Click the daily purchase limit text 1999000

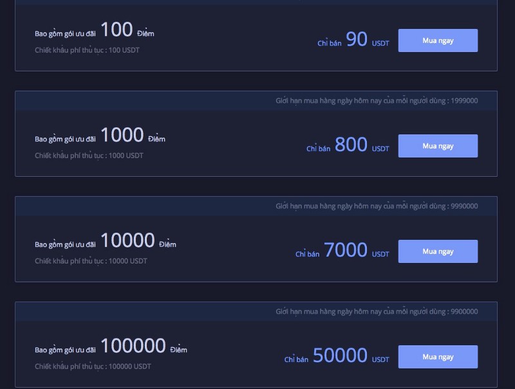377,101
